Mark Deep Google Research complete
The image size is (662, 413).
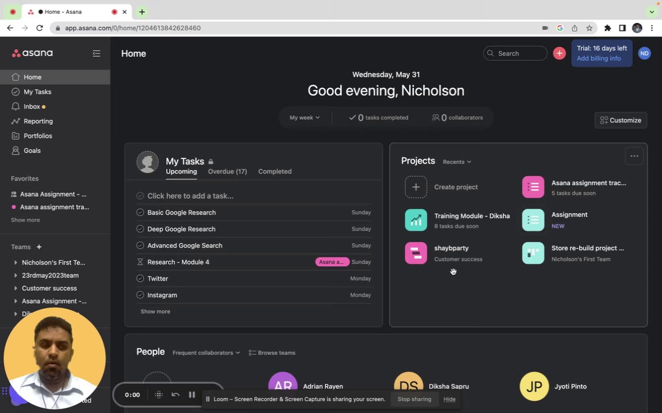pos(140,229)
